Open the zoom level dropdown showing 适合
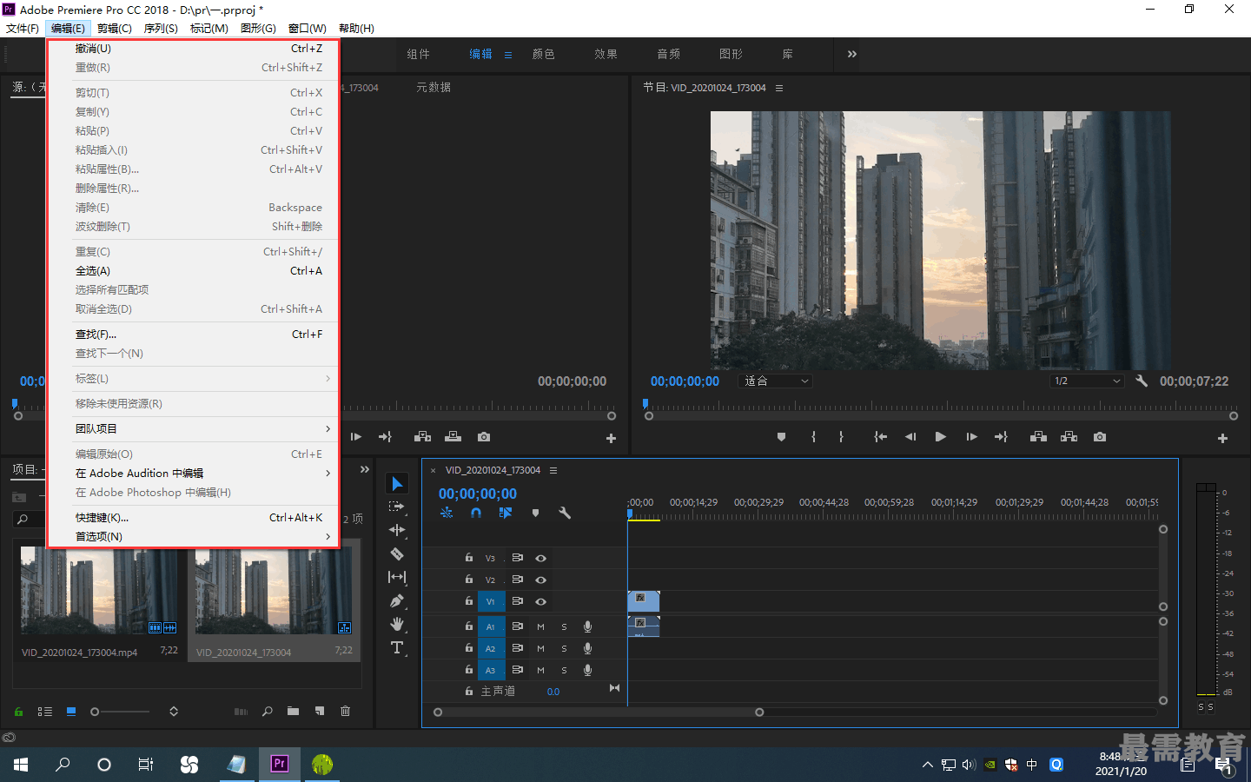Viewport: 1251px width, 782px height. click(776, 381)
